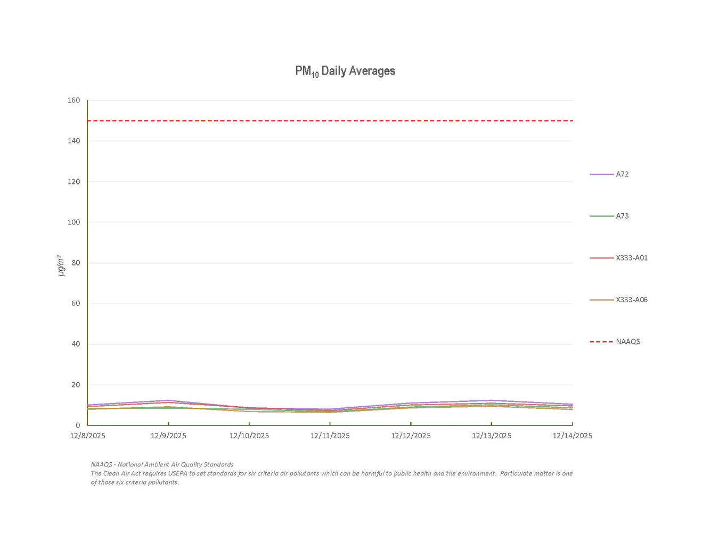Viewport: 719px width, 556px height.
Task: Click the 12/11/2025 x-axis date label
Action: [x=330, y=436]
